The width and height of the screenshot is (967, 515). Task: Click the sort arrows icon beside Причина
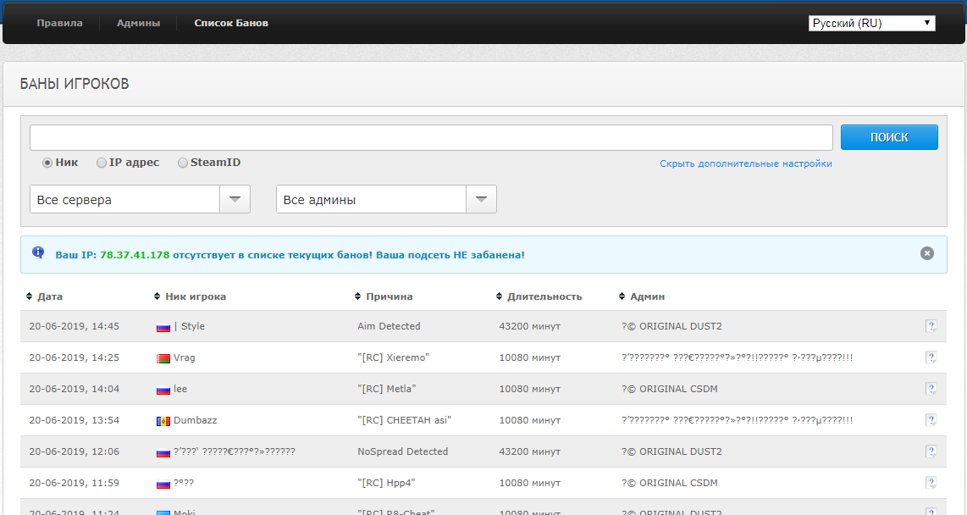[x=357, y=296]
